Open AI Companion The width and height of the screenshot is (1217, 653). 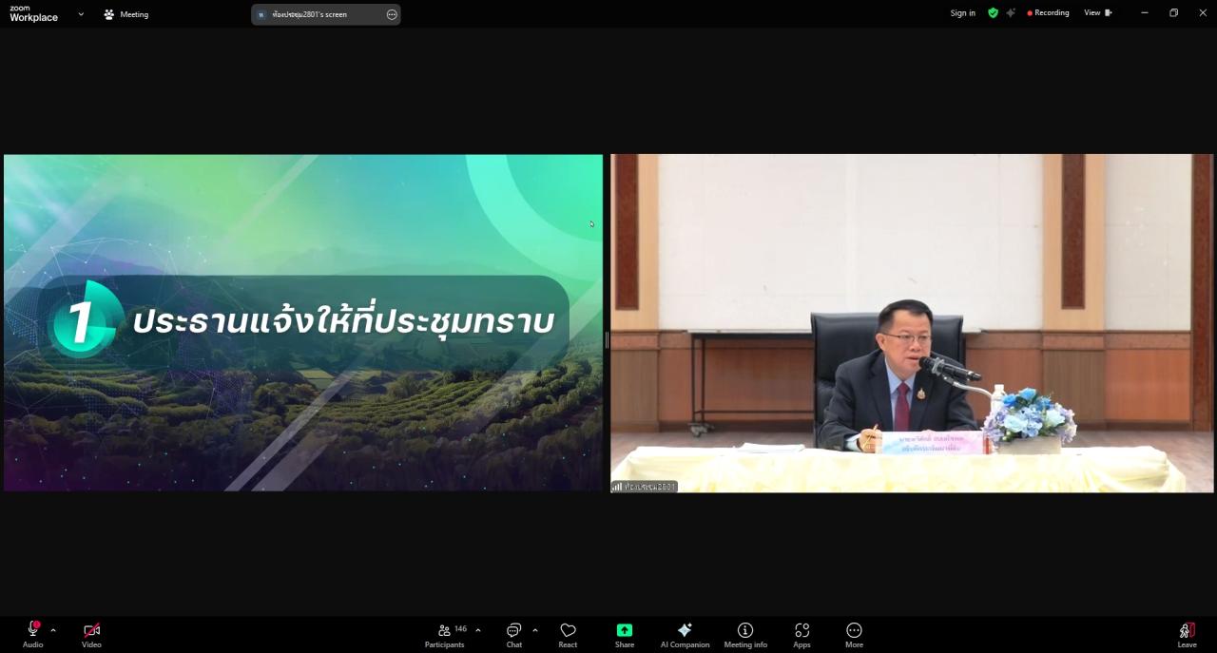(685, 634)
